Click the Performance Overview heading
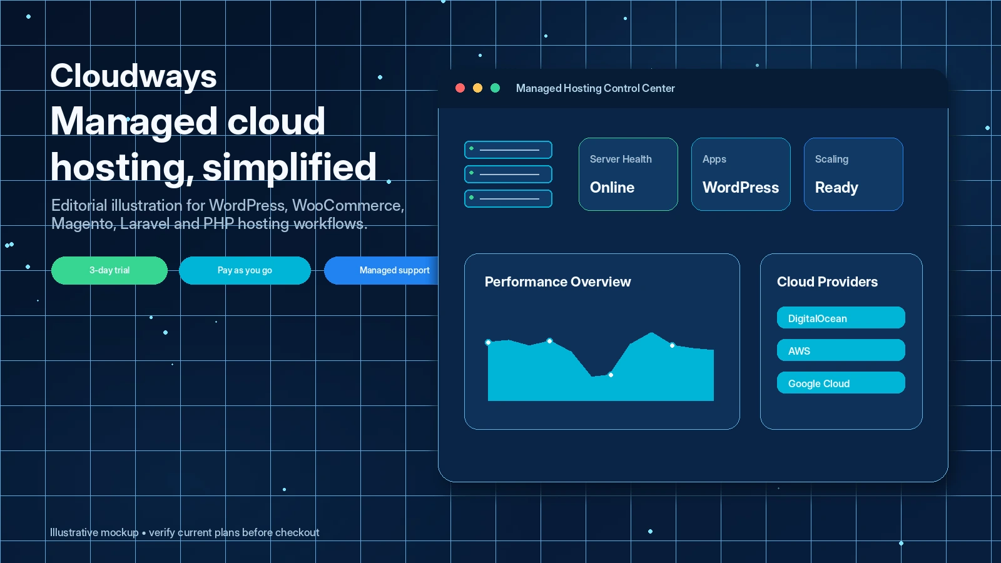The image size is (1001, 563). click(x=557, y=282)
